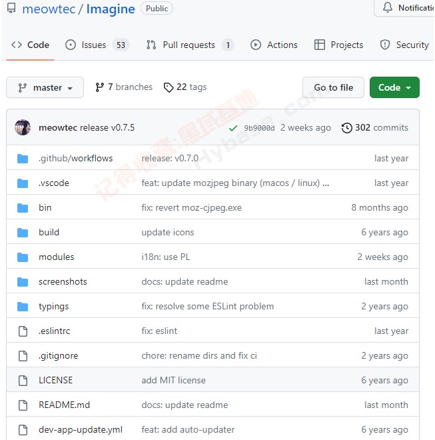The image size is (435, 440).
Task: Open the meowtec owner profile link
Action: pos(49,9)
